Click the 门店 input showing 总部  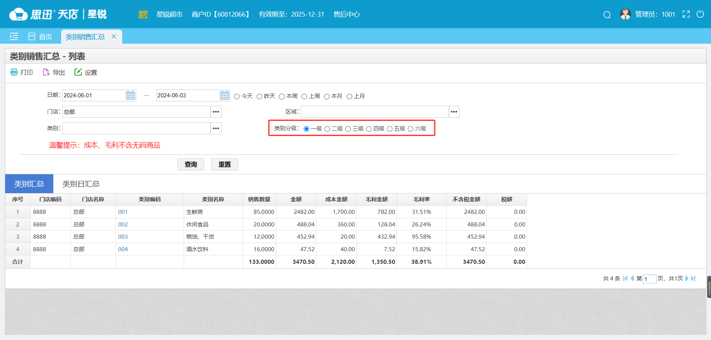click(136, 112)
